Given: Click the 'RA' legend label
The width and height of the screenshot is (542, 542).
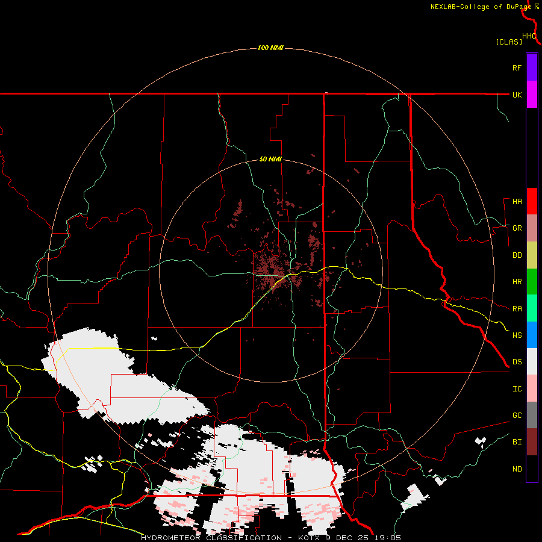Looking at the screenshot, I should pos(517,309).
